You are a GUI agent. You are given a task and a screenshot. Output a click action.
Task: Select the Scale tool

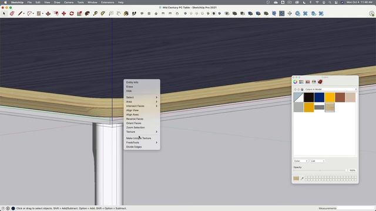[x=79, y=13]
